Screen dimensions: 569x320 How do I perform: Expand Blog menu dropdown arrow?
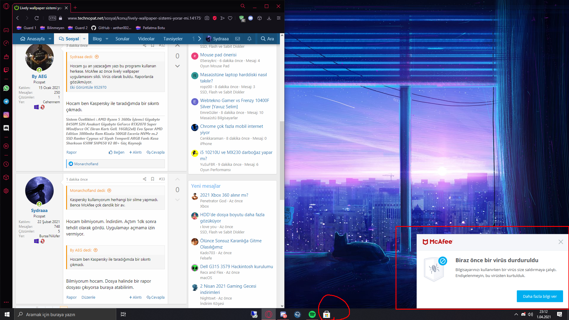point(107,39)
